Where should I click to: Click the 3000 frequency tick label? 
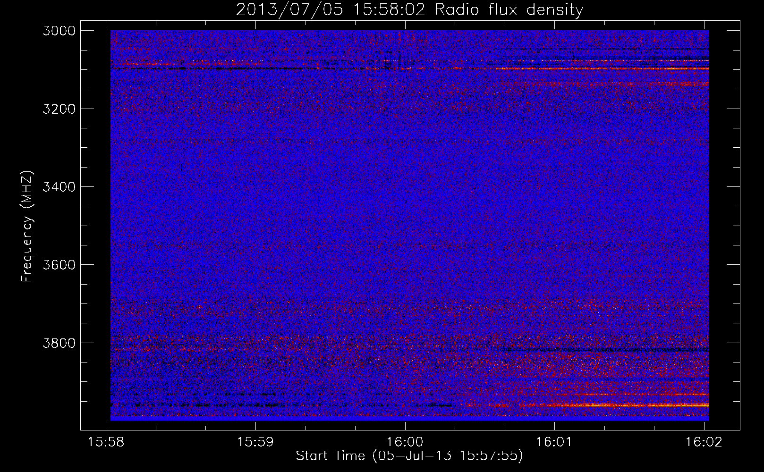[x=59, y=31]
